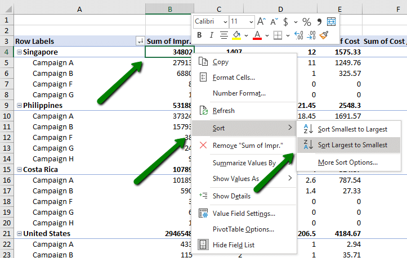Click Campaign H under Philippines
This screenshot has width=407, height=258.
coord(53,159)
